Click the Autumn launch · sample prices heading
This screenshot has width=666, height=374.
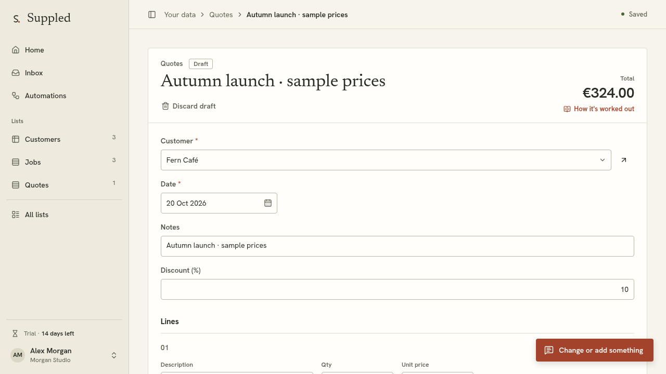(x=273, y=81)
